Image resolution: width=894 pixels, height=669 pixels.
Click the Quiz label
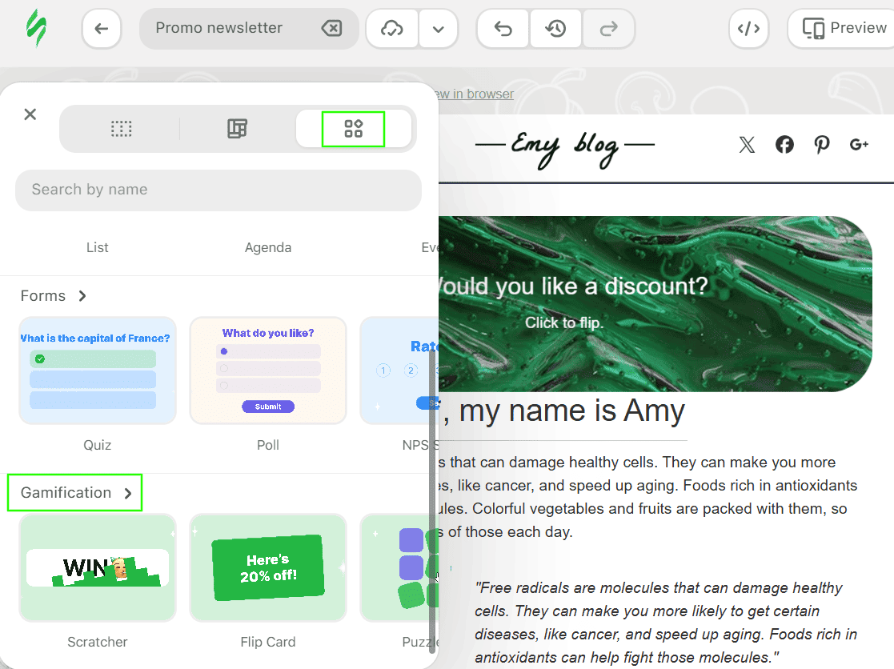(98, 445)
